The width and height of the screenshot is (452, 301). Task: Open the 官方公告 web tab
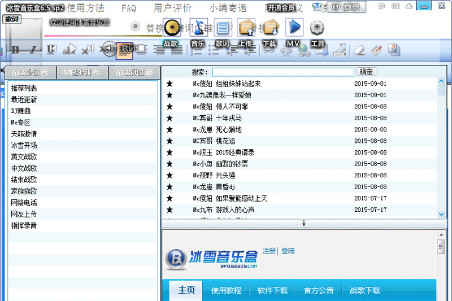point(319,290)
